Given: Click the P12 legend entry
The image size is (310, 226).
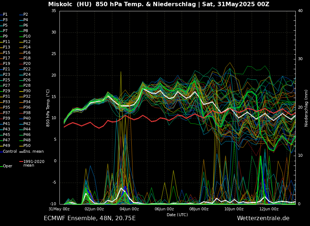Looking at the screenshot, I should tap(27, 42).
